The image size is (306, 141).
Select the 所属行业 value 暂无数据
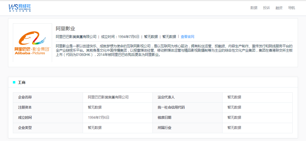(x=234, y=128)
